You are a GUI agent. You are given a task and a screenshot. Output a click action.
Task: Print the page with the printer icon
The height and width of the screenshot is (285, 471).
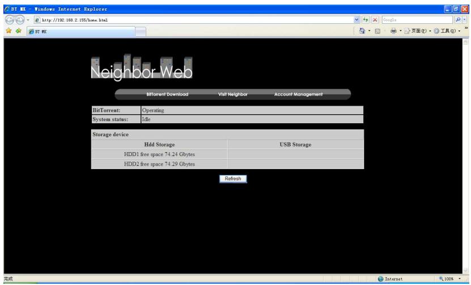point(393,31)
